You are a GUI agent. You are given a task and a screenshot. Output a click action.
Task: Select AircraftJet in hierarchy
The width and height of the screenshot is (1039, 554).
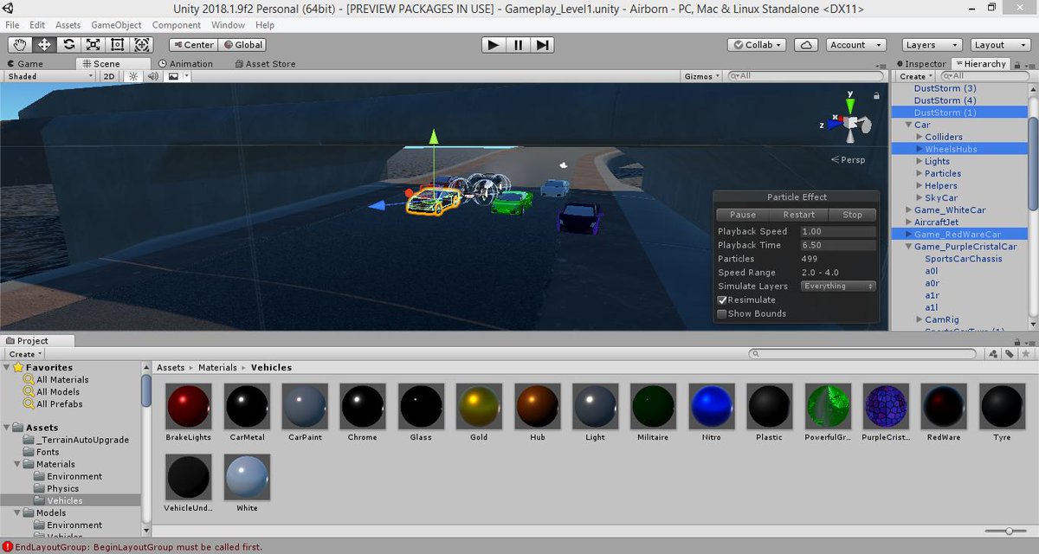tap(938, 222)
